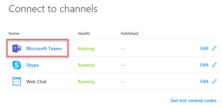Screen dimensions: 222x108
Task: Click the Web Chat window icon
Action: 17,81
